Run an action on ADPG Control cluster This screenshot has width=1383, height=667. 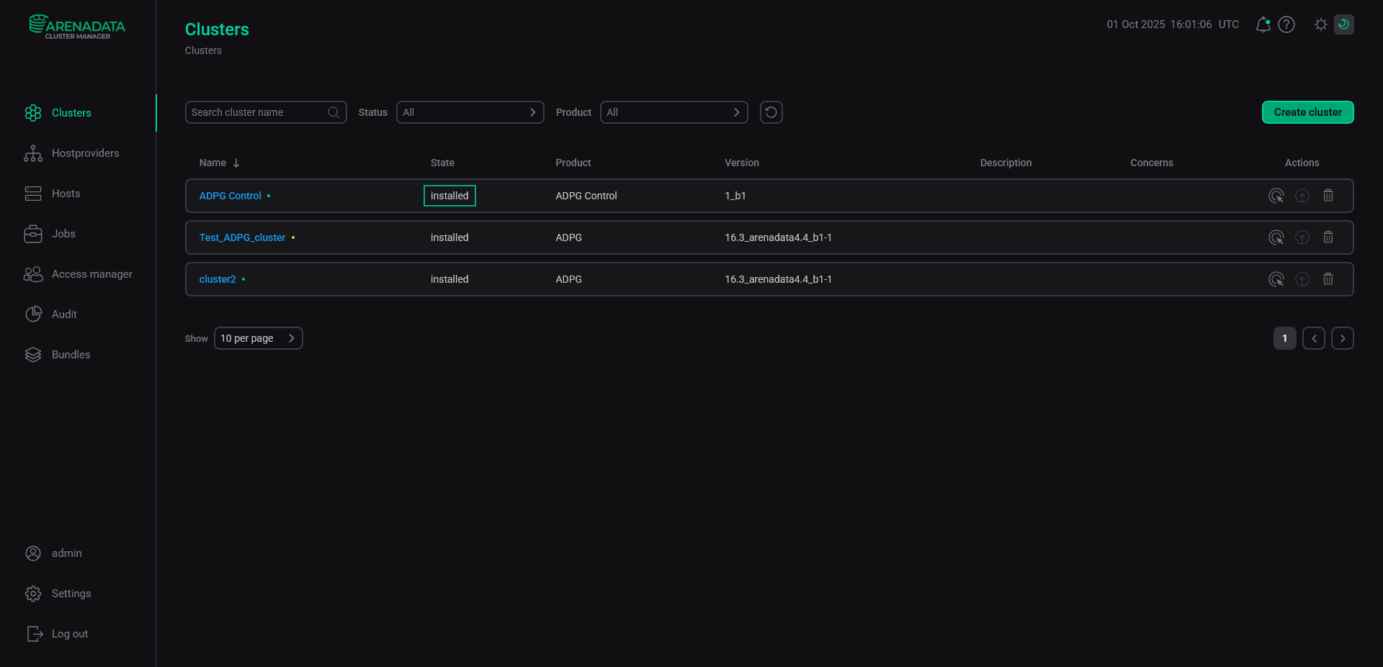click(1276, 195)
